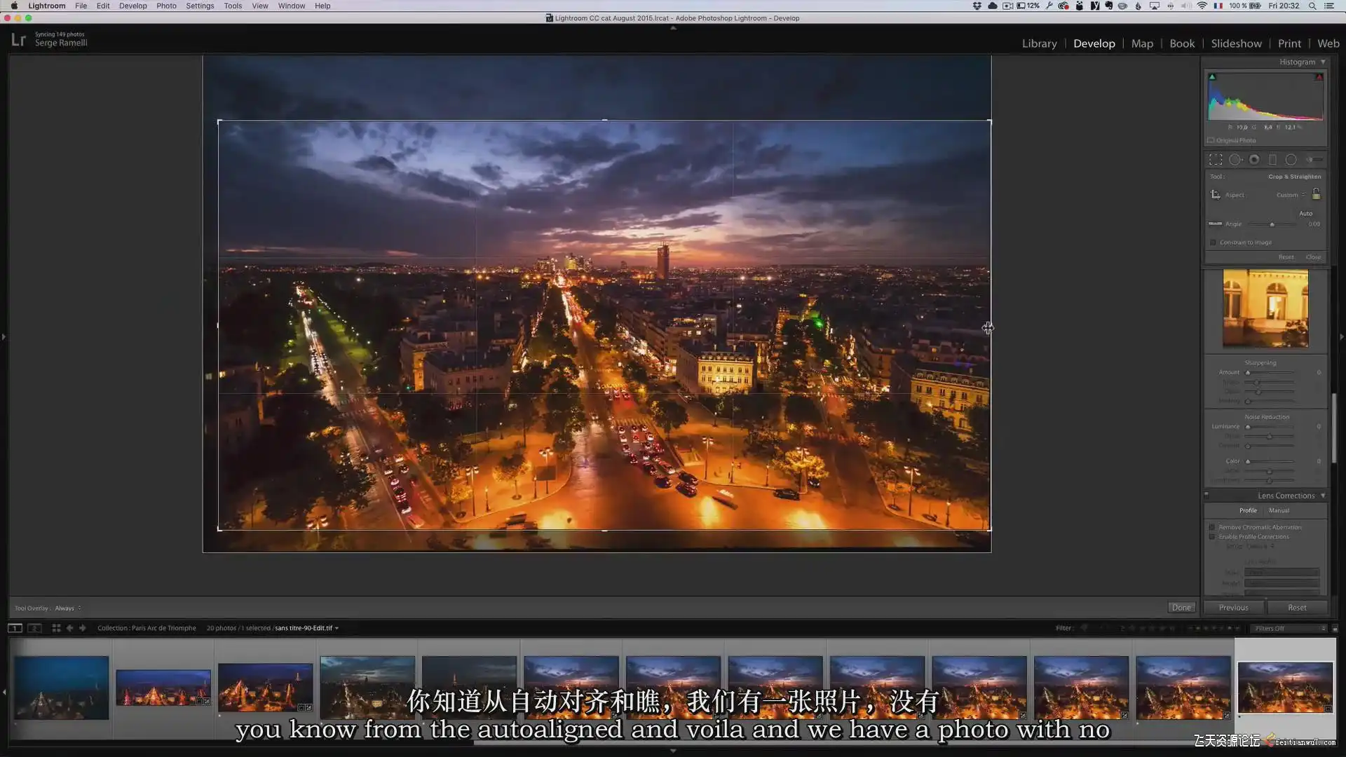Screen dimensions: 1346x757
Task: Activate the Red Eye Correction tool
Action: coord(1254,160)
